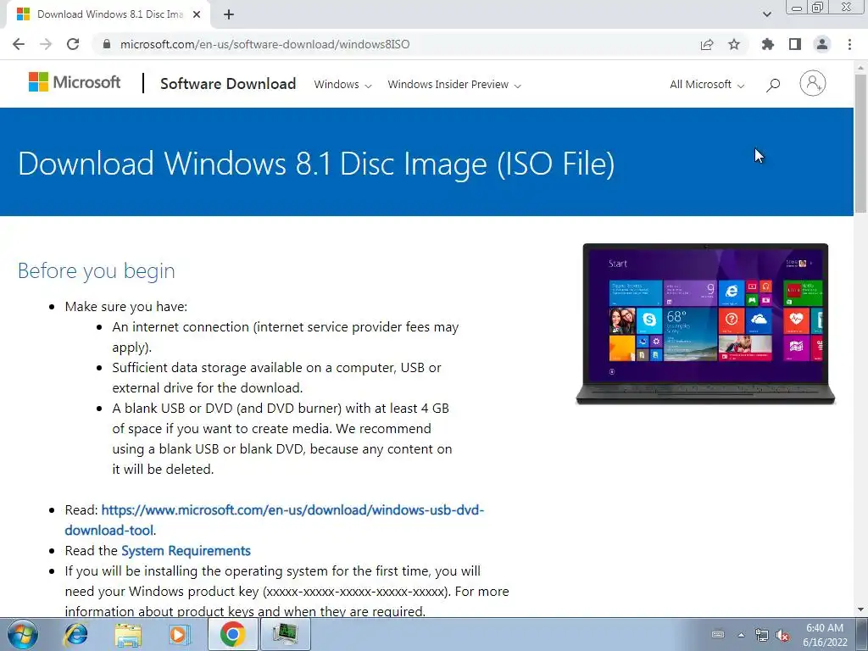Open the network tray icon
This screenshot has width=868, height=651.
(x=762, y=636)
